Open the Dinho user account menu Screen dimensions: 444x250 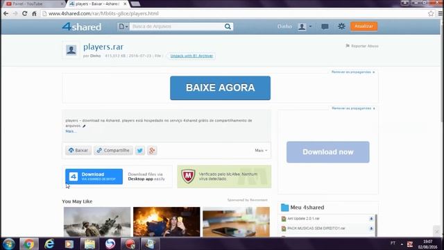295,26
